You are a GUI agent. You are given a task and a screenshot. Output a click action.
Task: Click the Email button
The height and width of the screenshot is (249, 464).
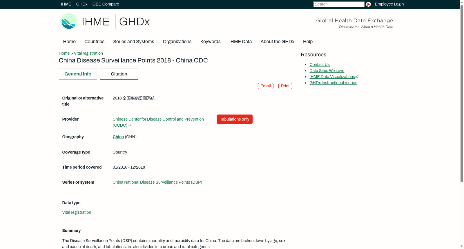point(266,86)
